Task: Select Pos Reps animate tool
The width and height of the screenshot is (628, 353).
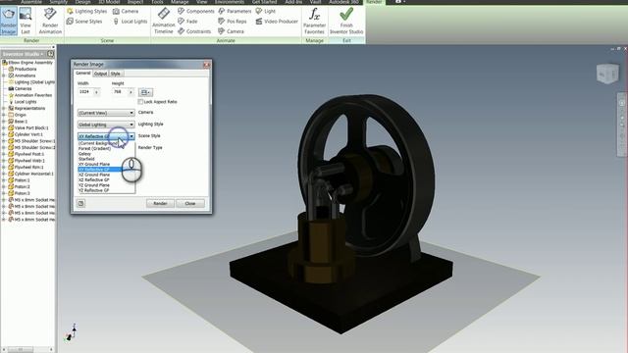Action: (x=233, y=22)
